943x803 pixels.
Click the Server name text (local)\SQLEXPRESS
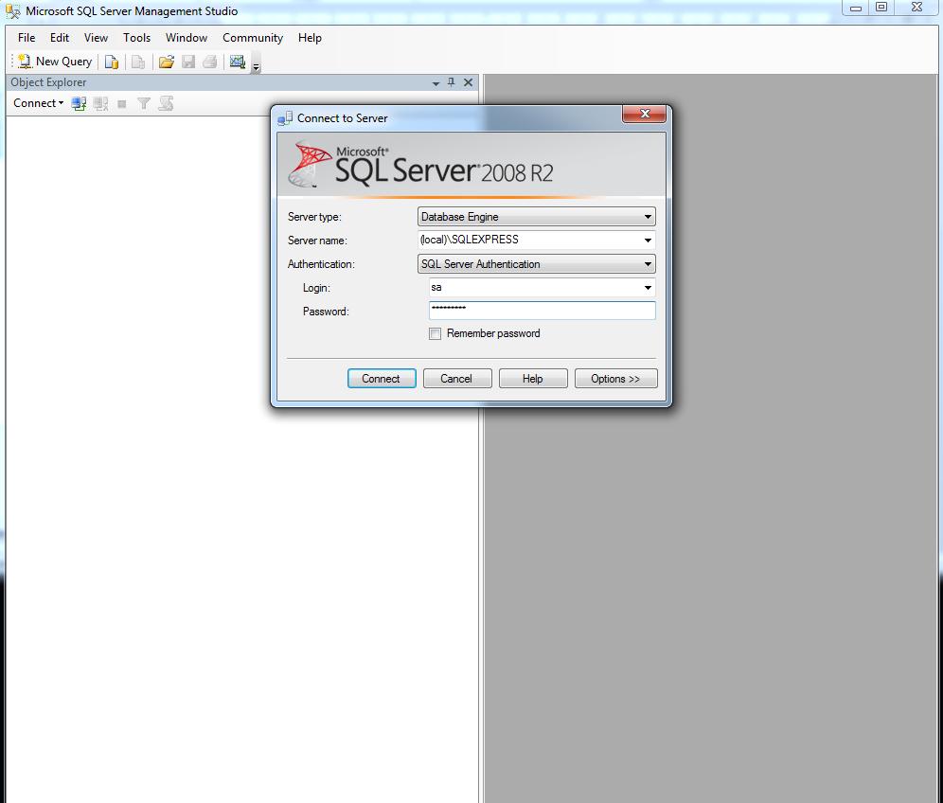click(x=469, y=240)
